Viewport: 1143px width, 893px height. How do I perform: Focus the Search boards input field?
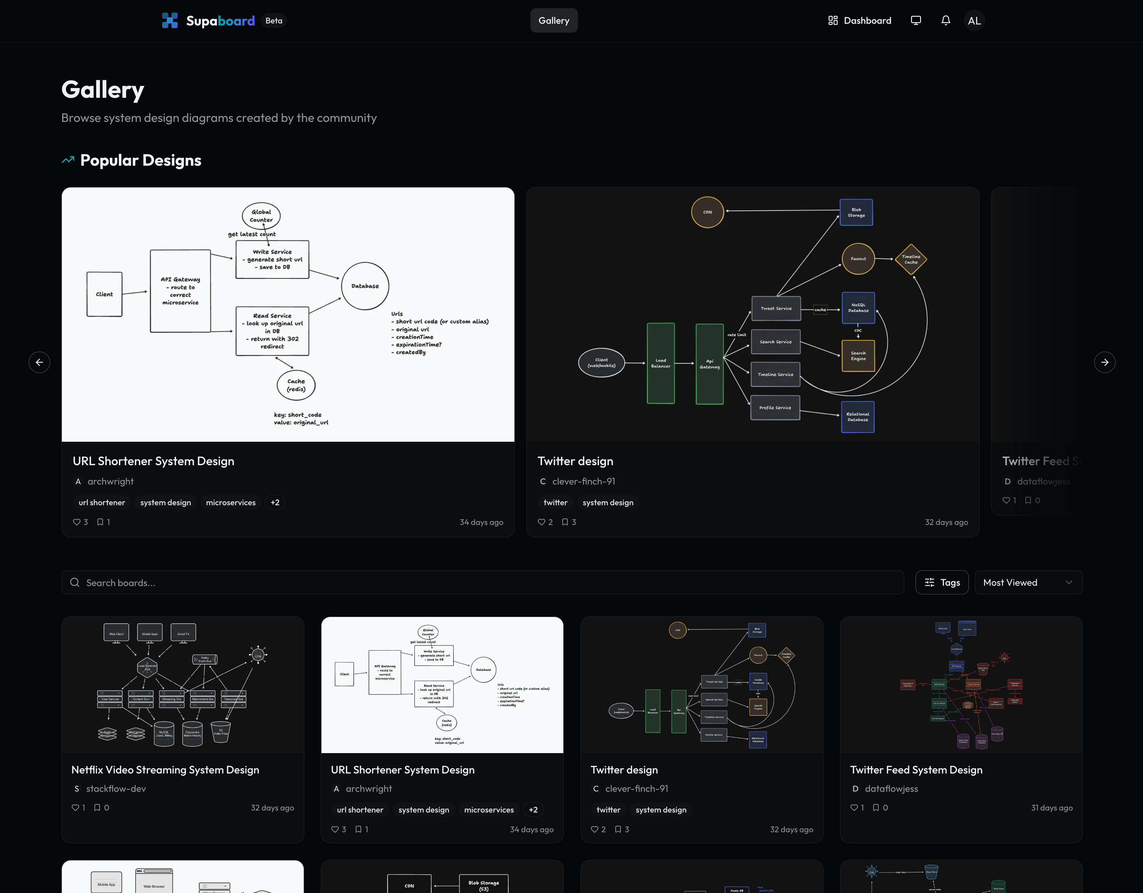click(481, 582)
